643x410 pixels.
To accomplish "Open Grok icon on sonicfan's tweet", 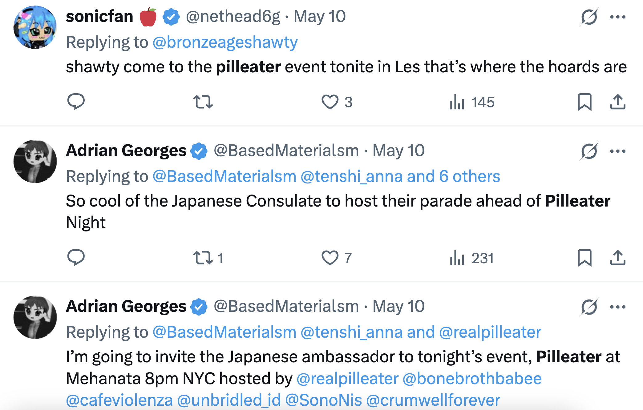I will (589, 17).
